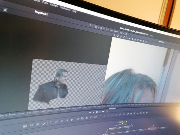Open the Fairlight menu
This screenshot has width=180, height=135.
tap(54, 5)
